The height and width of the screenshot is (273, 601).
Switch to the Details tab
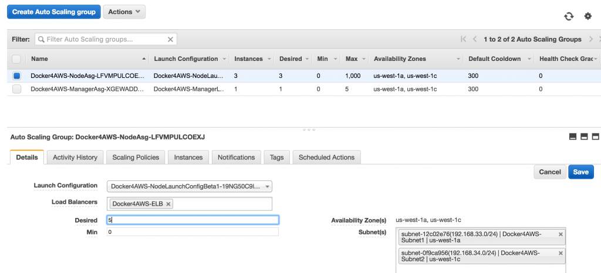point(27,157)
